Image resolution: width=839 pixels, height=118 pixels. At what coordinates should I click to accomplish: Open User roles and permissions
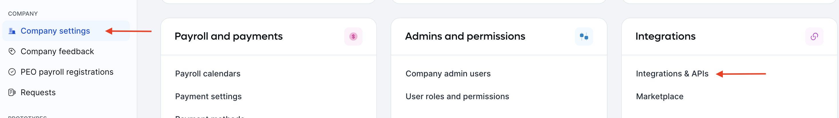click(457, 97)
